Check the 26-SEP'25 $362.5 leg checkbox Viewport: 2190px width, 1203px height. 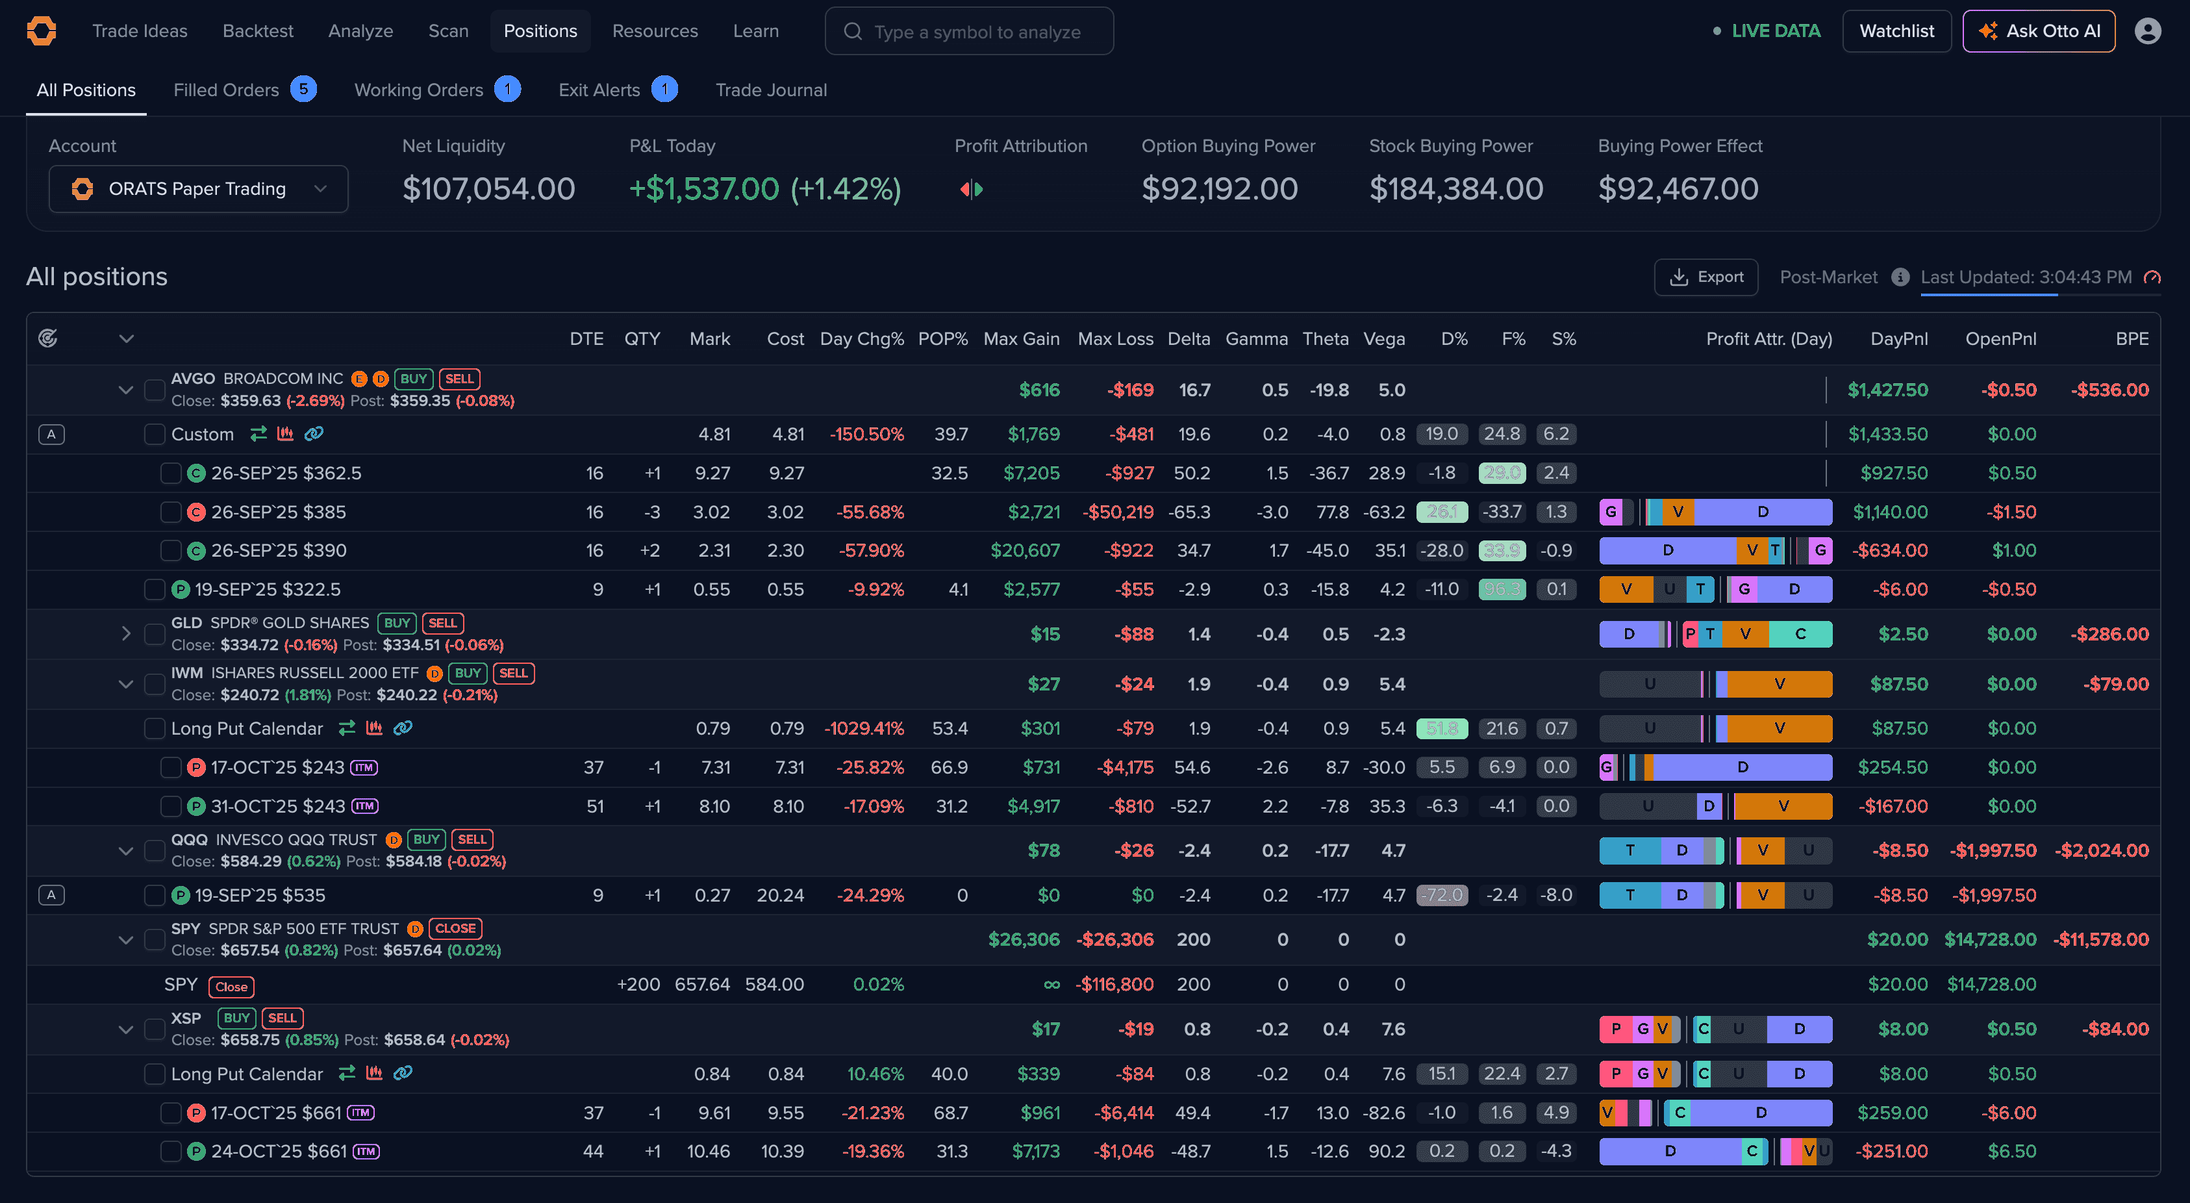click(171, 473)
